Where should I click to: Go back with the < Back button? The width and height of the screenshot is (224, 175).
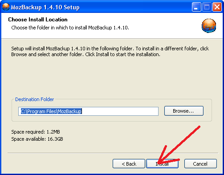pyautogui.click(x=129, y=164)
